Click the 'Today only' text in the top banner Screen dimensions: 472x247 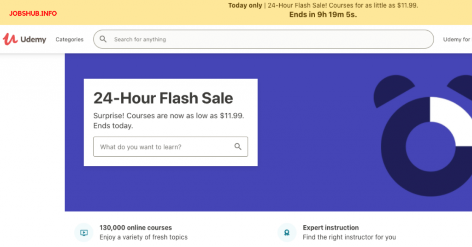[x=245, y=6]
